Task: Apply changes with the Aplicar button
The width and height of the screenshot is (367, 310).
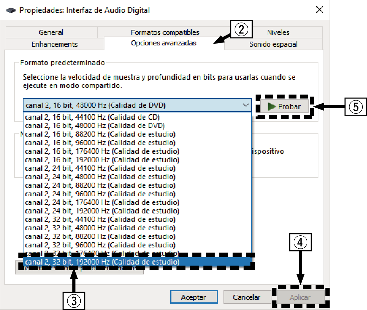Action: point(300,297)
